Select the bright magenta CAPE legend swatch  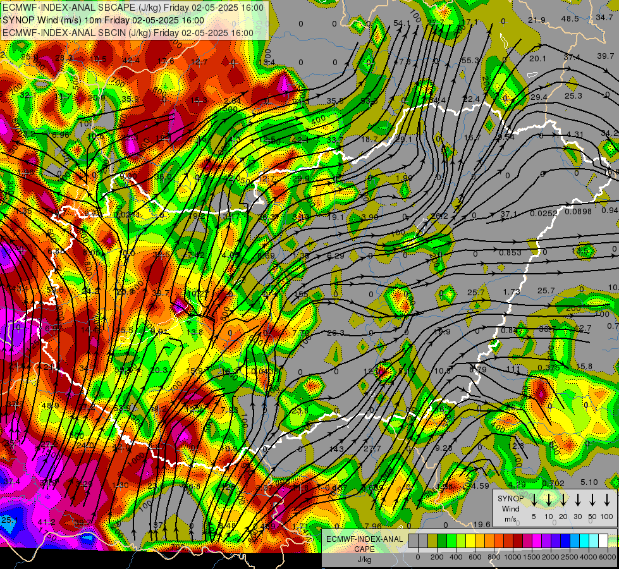click(537, 541)
